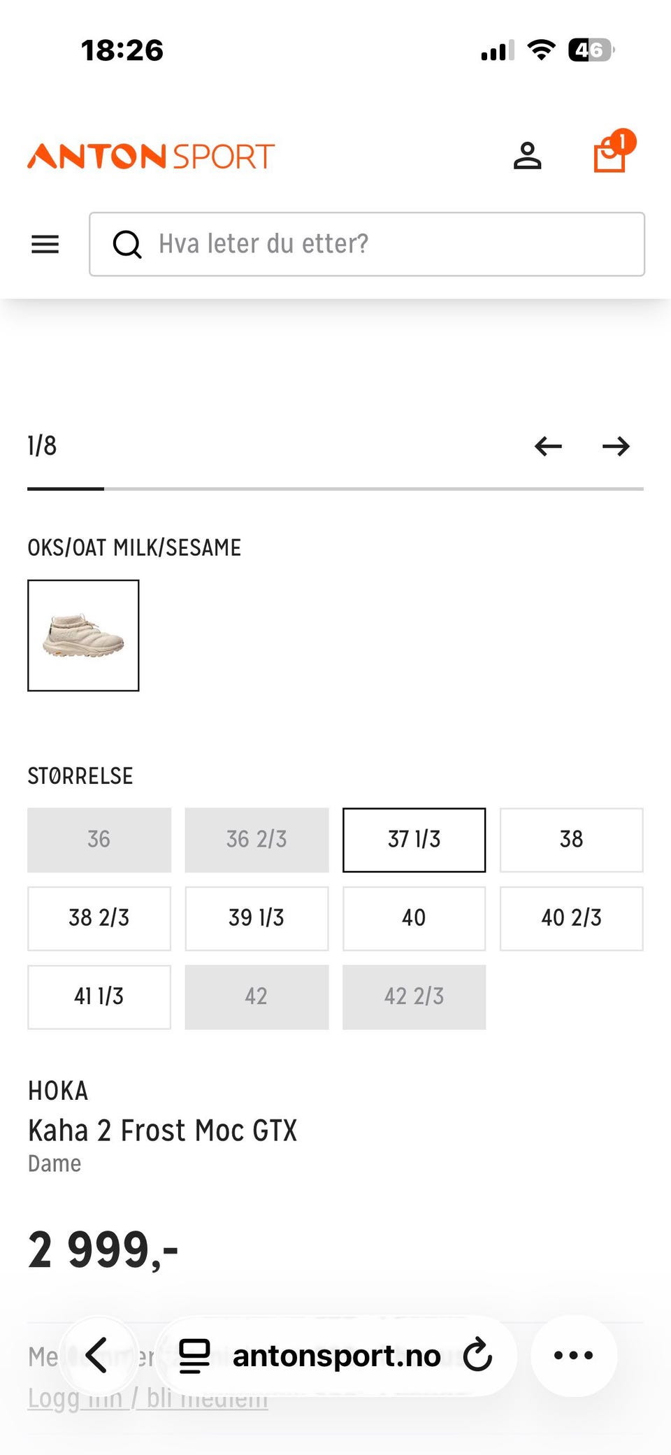Tap the search magnifier icon

127,244
